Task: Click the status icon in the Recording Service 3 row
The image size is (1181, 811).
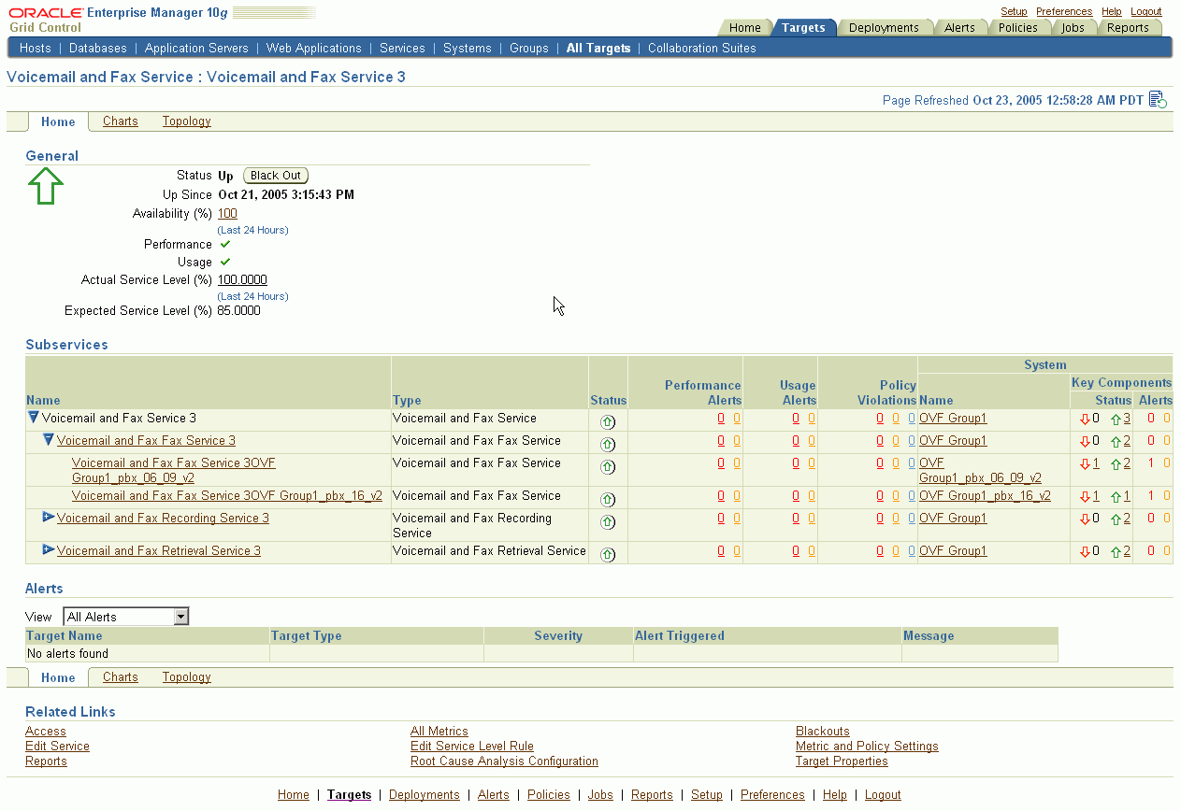Action: [608, 522]
